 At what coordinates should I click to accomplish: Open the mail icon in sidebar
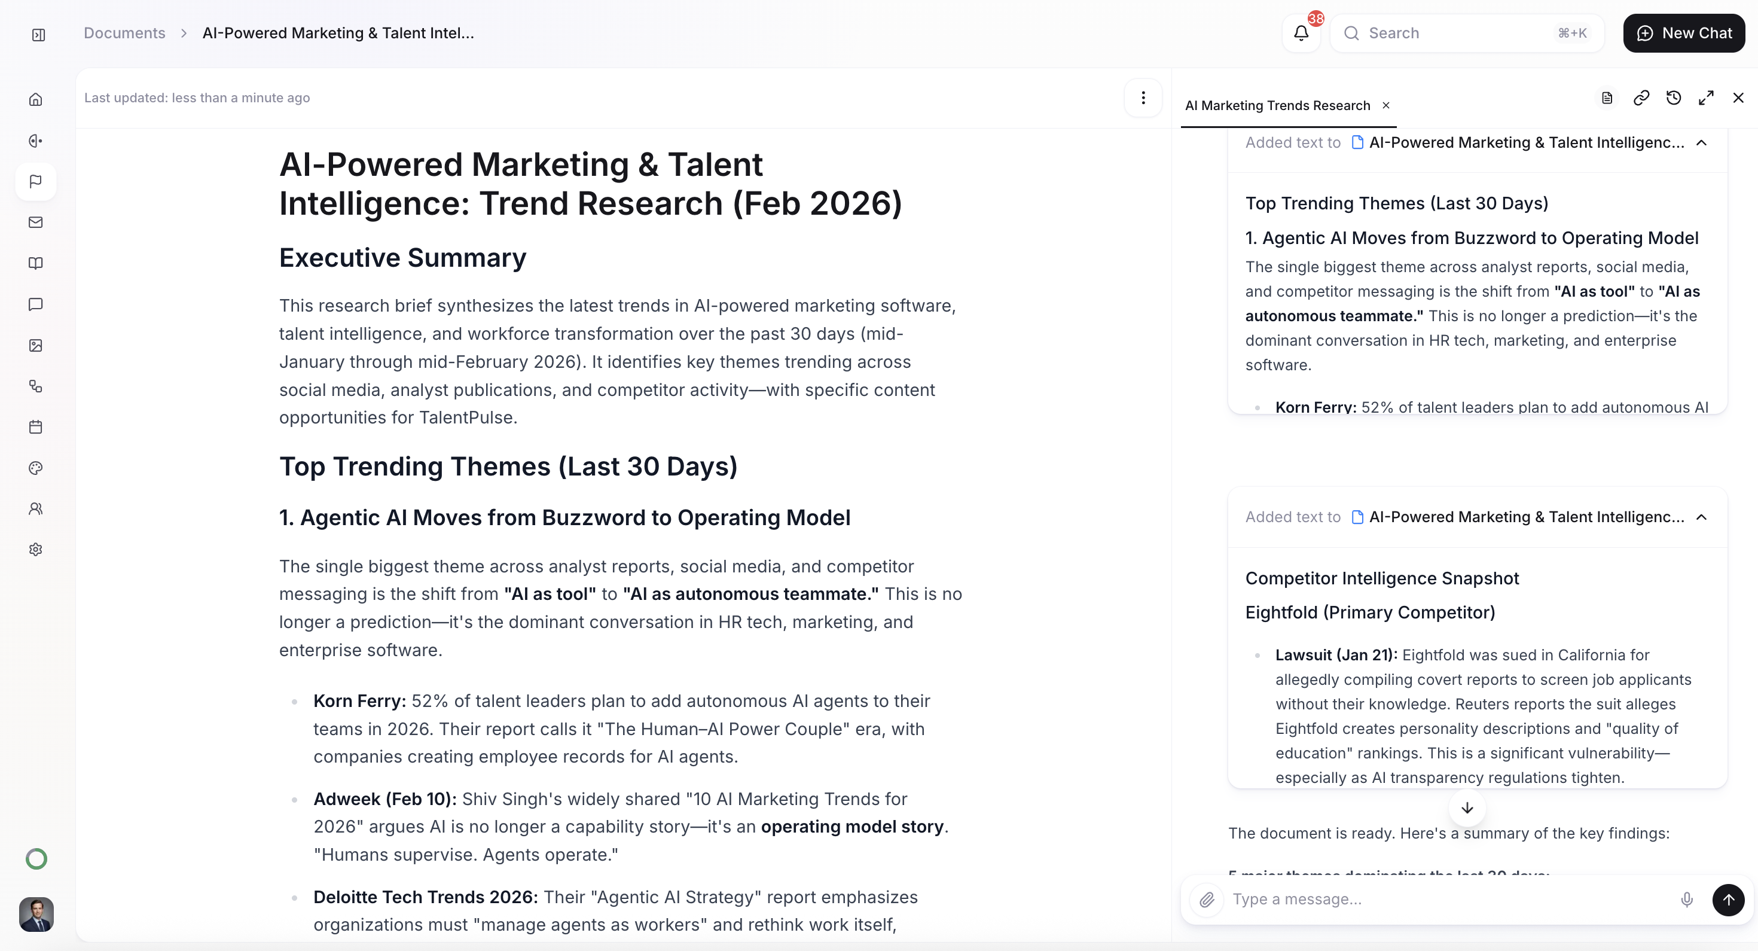pyautogui.click(x=36, y=222)
